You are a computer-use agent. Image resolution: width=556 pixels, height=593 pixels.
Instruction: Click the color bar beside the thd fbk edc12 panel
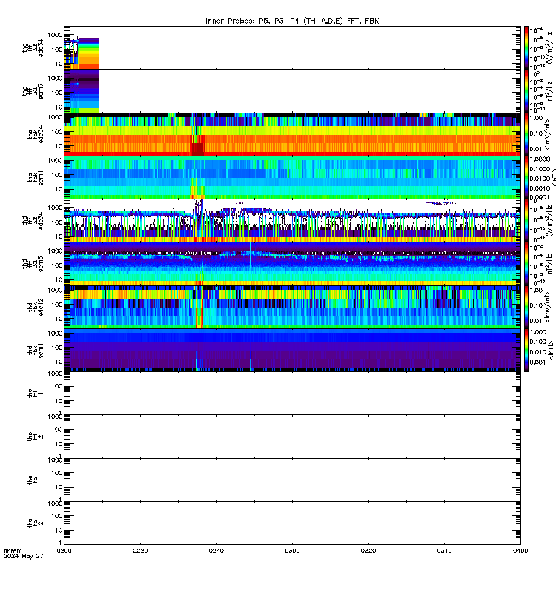pos(526,307)
